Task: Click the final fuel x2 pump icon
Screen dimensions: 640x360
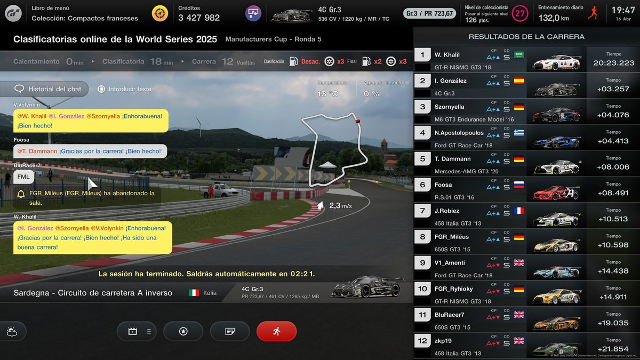Action: point(372,61)
